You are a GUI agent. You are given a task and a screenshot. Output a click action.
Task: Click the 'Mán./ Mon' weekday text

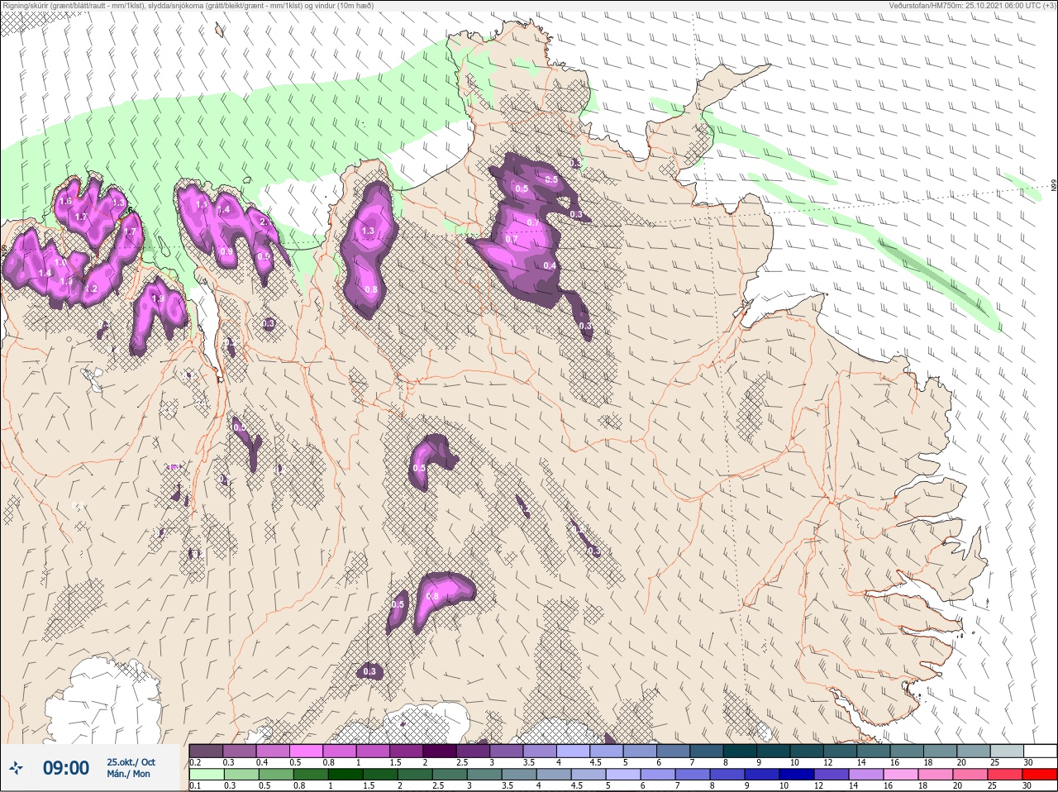click(x=129, y=774)
